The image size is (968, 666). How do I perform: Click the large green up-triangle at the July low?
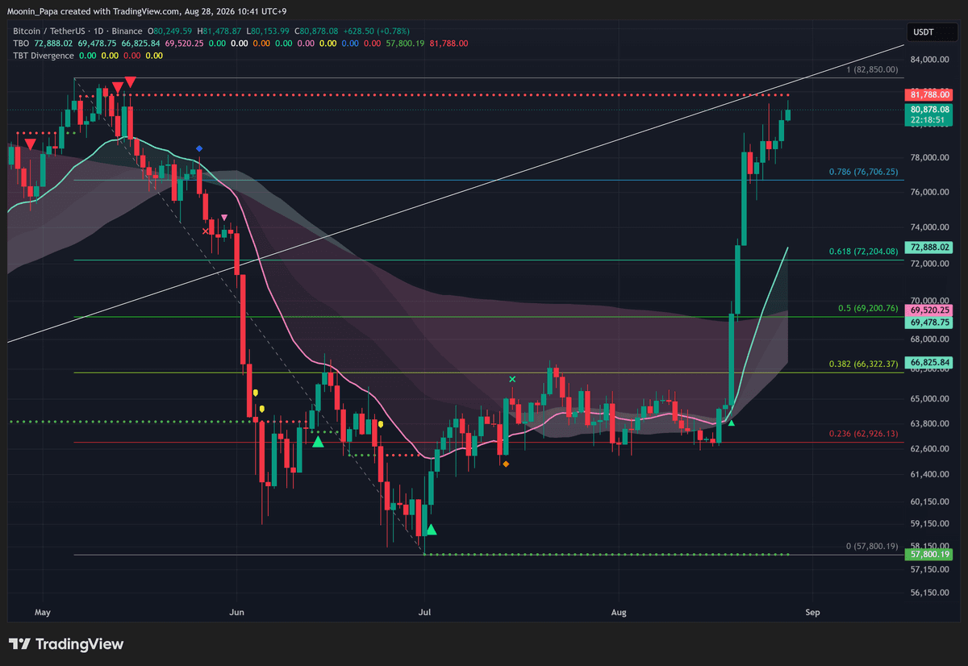[432, 530]
